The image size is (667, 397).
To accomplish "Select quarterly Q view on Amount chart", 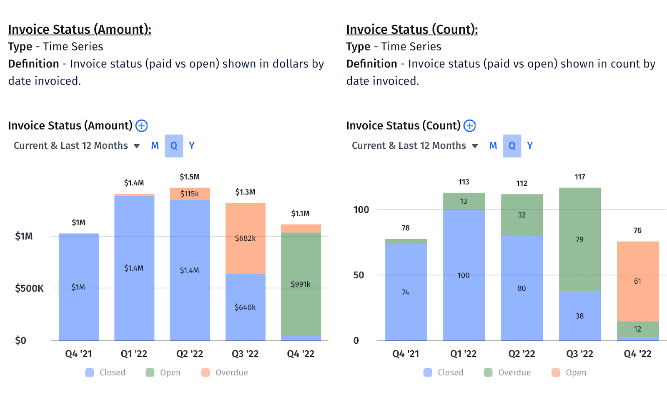I will [174, 146].
